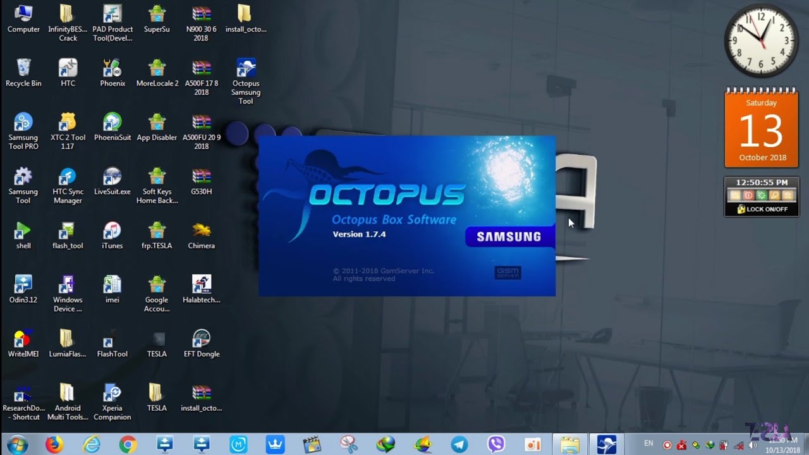Open ResearchDo... - Shortcut icon

pyautogui.click(x=23, y=402)
